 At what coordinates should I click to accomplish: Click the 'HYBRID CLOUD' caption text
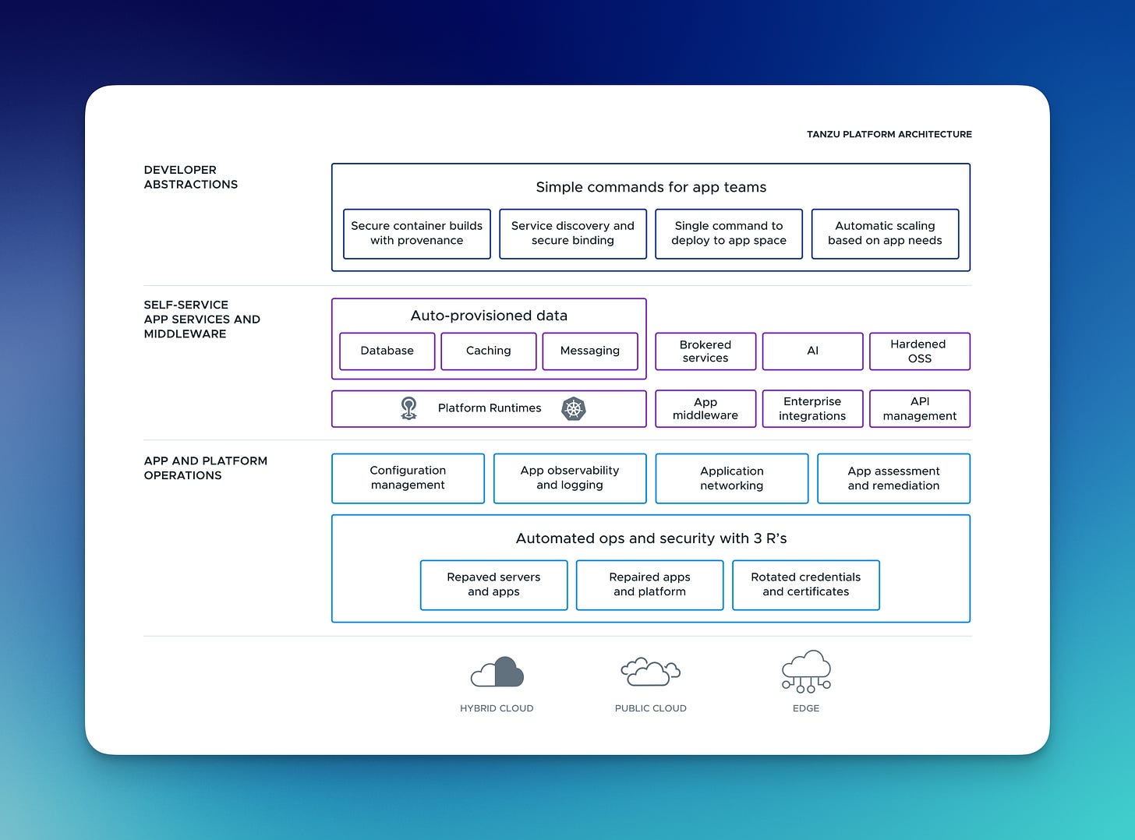tap(497, 708)
